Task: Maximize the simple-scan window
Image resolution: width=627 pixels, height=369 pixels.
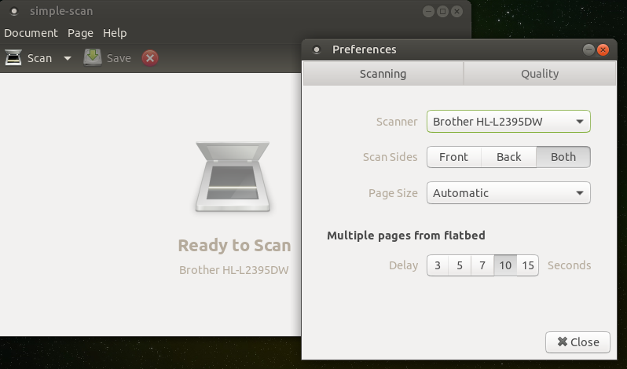Action: point(442,11)
